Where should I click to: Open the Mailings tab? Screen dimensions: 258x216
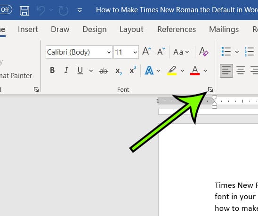pos(224,30)
